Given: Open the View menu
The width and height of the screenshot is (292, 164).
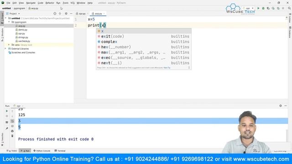Looking at the screenshot, I should coord(21,3).
